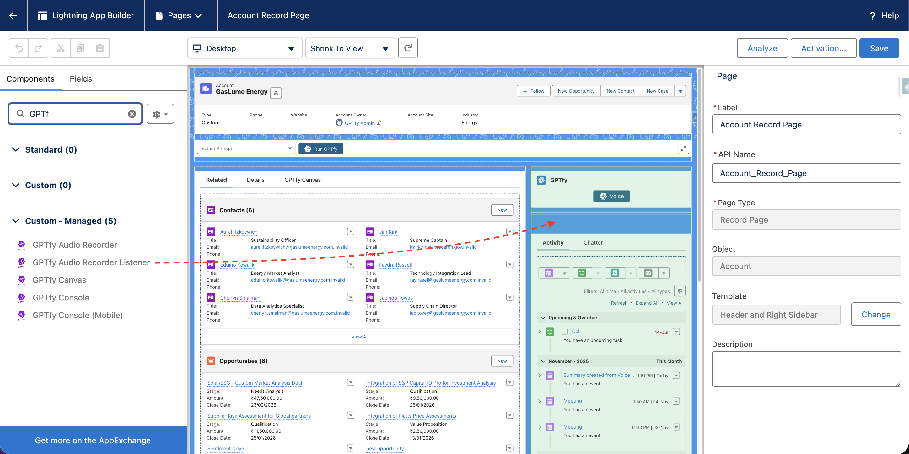The image size is (909, 454).
Task: Click the account hierarchy icon
Action: [276, 93]
